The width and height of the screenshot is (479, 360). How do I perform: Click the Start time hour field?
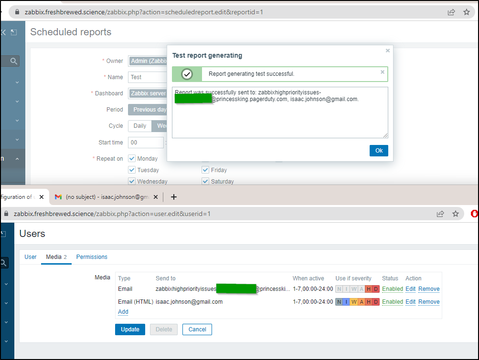coord(146,143)
